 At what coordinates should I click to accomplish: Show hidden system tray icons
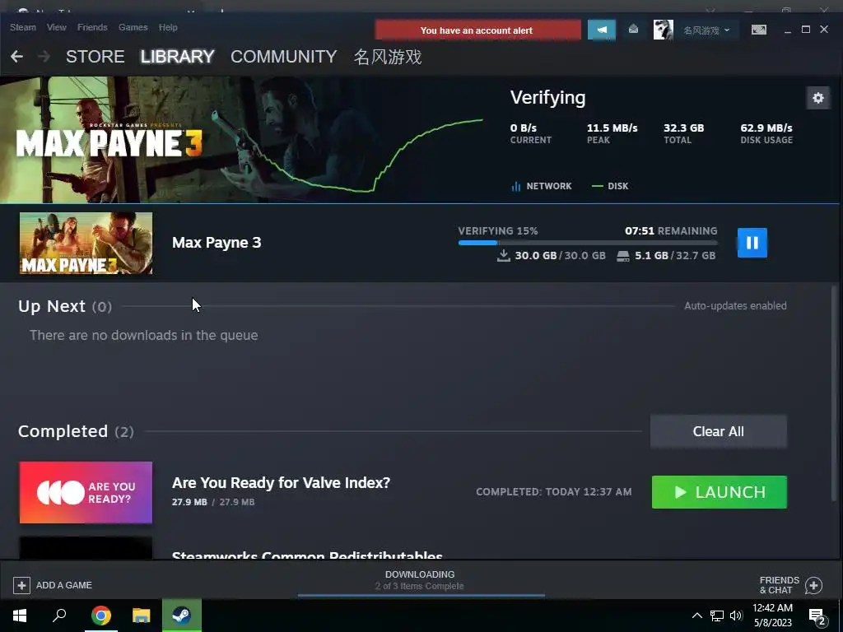click(x=696, y=616)
